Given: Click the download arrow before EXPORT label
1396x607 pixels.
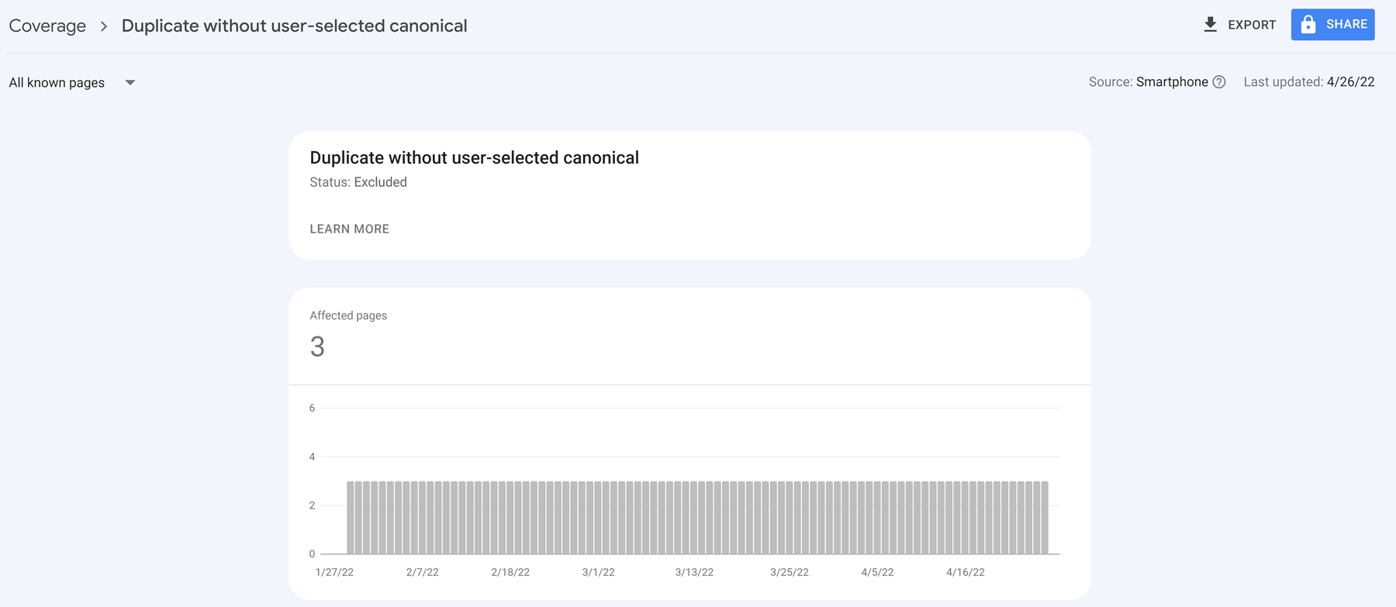Looking at the screenshot, I should tap(1211, 24).
